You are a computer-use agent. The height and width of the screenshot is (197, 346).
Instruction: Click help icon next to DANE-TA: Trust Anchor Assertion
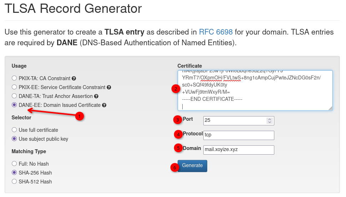pyautogui.click(x=96, y=96)
